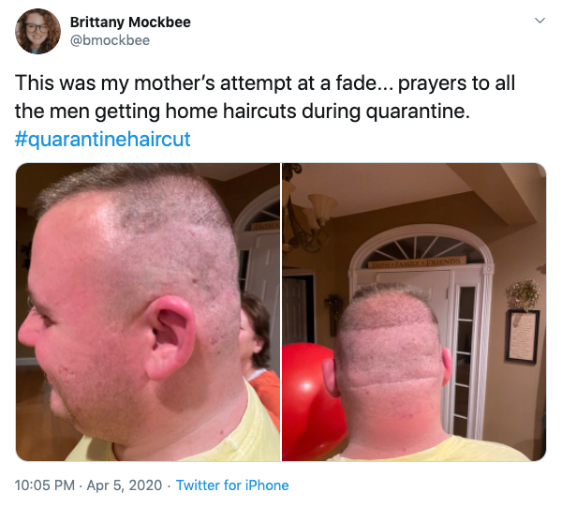562x507 pixels.
Task: Select the tweet text about mother's fade
Action: tap(265, 97)
